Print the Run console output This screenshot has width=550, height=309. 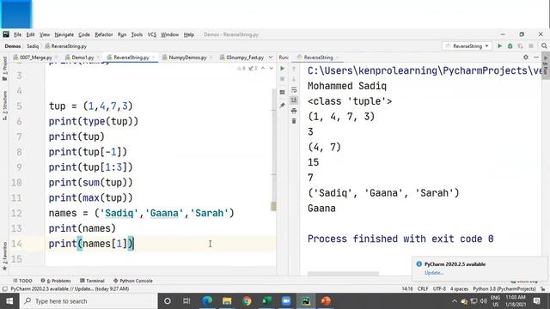(294, 111)
